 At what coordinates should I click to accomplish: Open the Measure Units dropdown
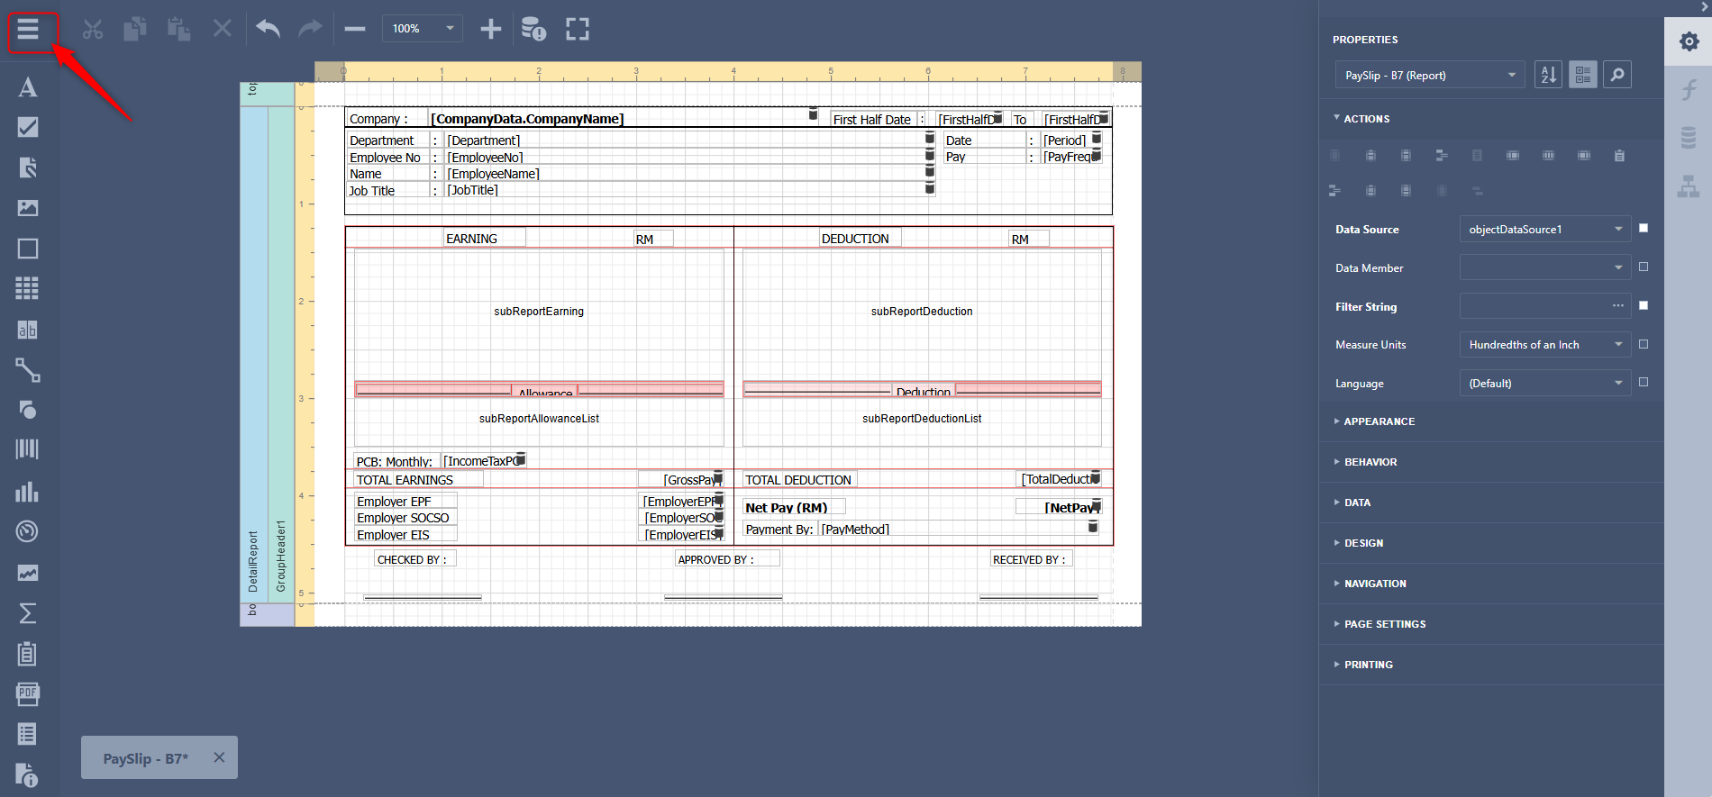(1545, 344)
